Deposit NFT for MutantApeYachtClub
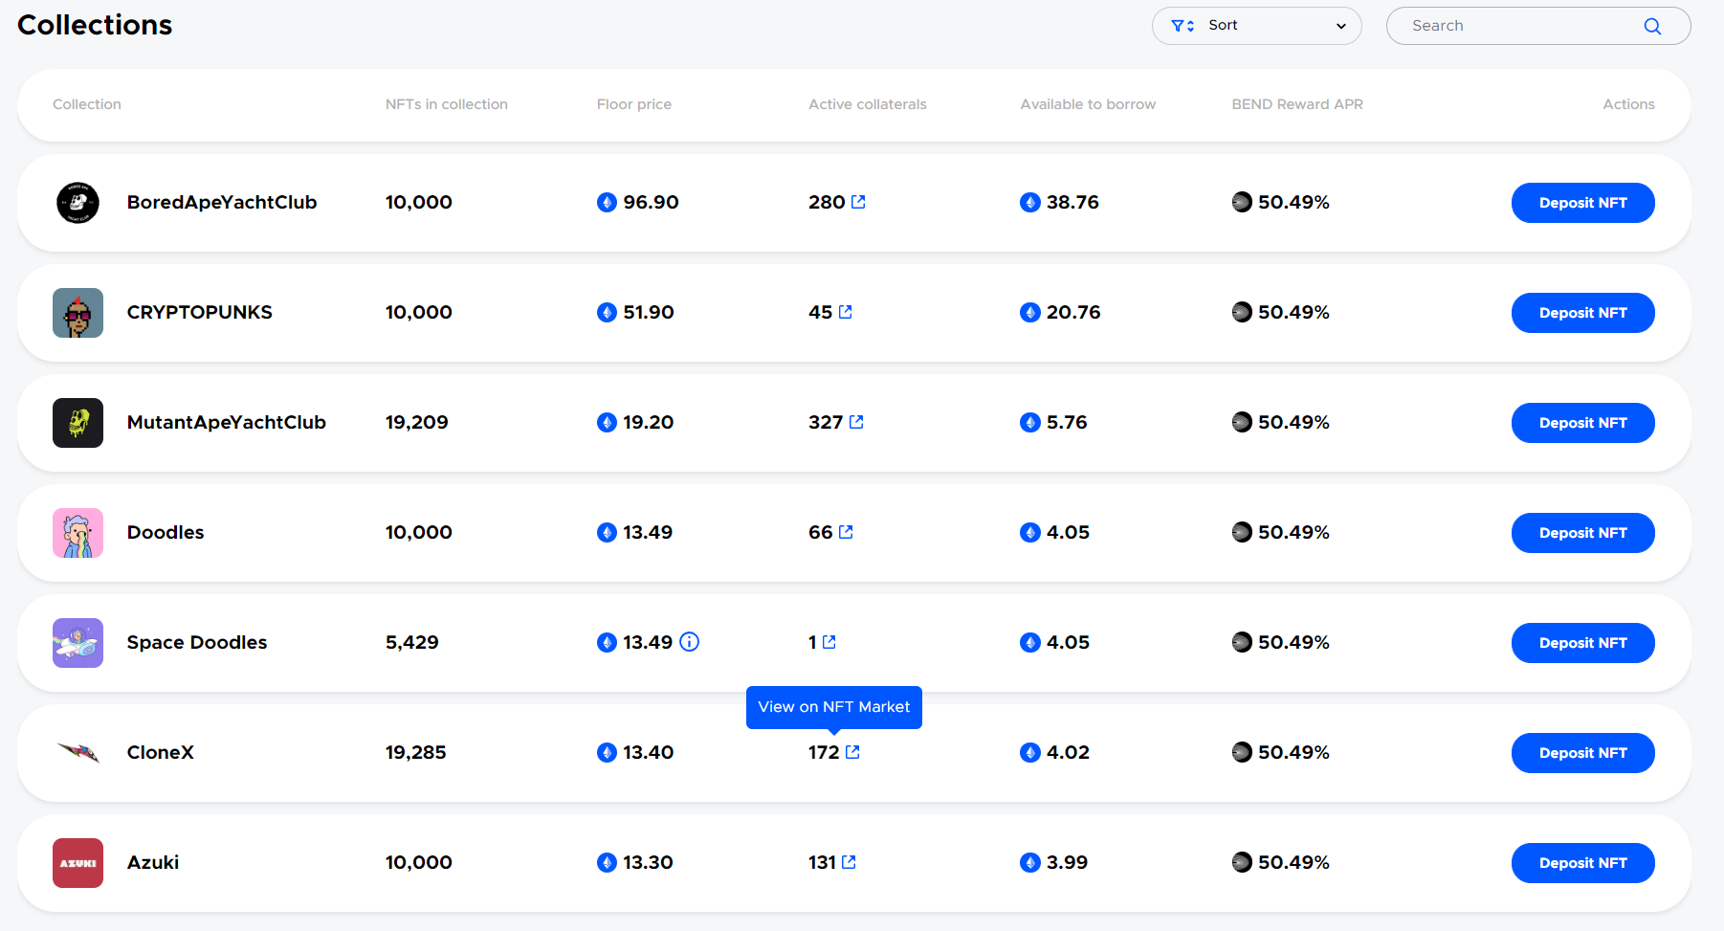The height and width of the screenshot is (931, 1724). click(x=1582, y=423)
